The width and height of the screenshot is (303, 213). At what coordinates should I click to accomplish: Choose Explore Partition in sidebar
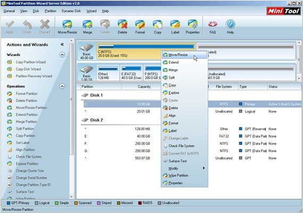pyautogui.click(x=27, y=164)
